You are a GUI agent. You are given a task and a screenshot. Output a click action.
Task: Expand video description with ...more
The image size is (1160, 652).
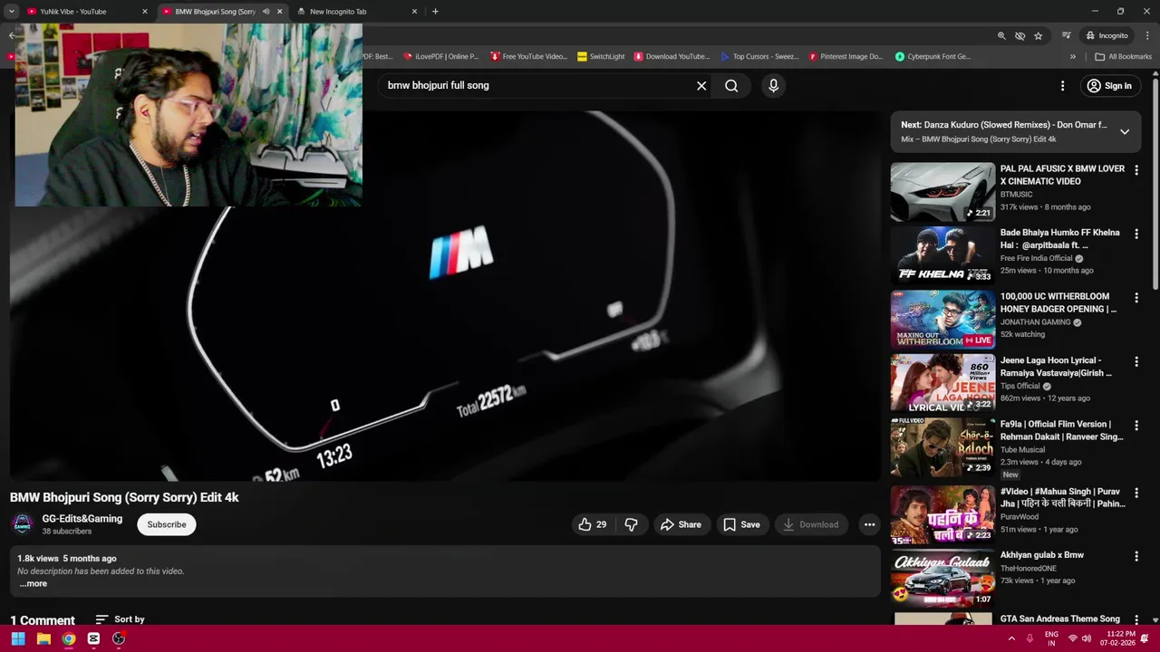[33, 583]
